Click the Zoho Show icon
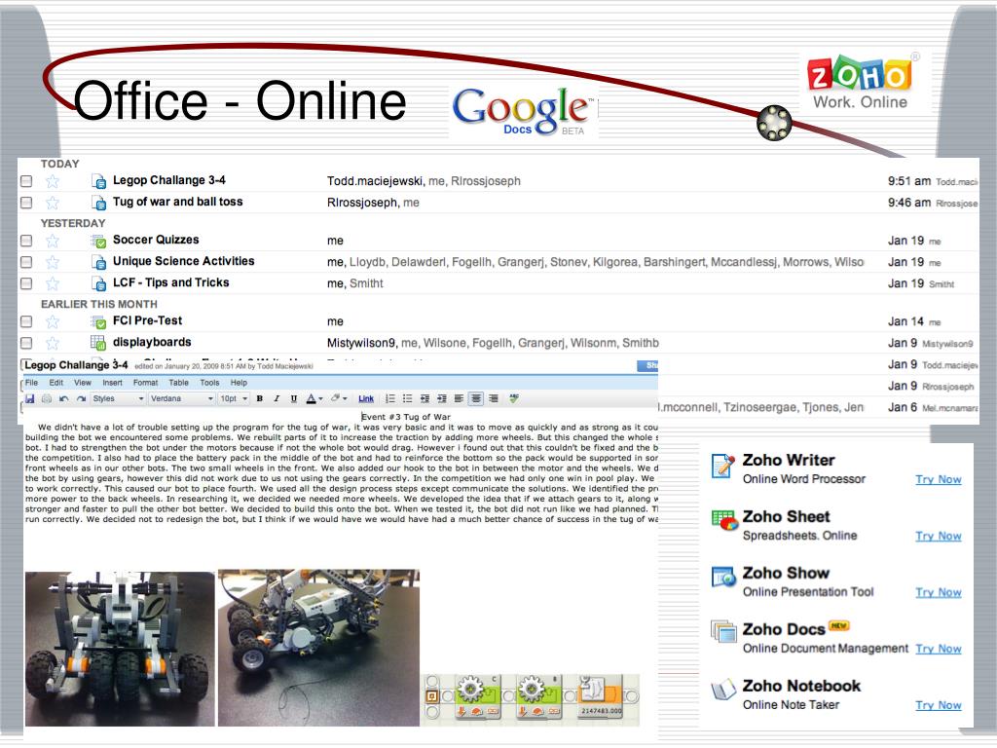Screen dimensions: 997x748 [723, 577]
